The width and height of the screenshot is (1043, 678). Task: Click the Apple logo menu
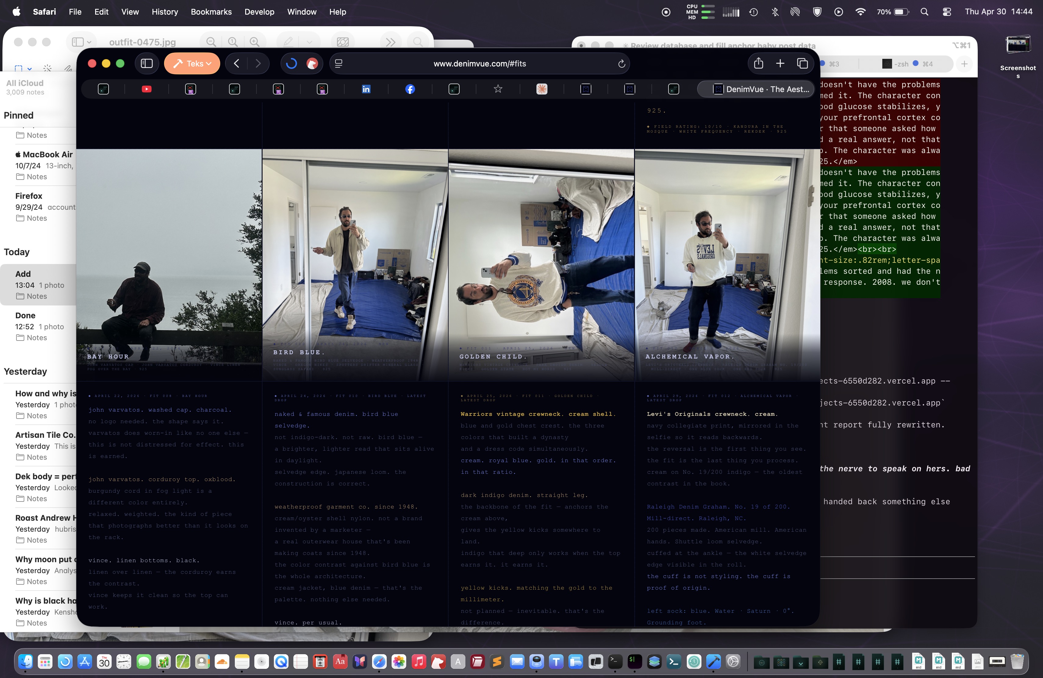[x=16, y=12]
